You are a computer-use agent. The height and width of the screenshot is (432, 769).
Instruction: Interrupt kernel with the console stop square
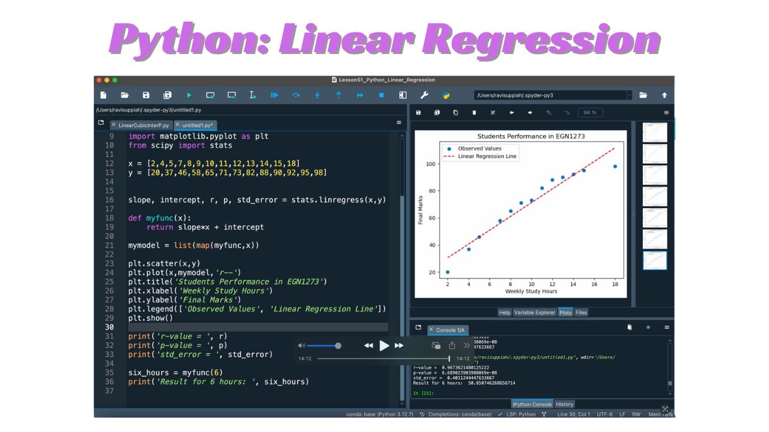point(648,327)
